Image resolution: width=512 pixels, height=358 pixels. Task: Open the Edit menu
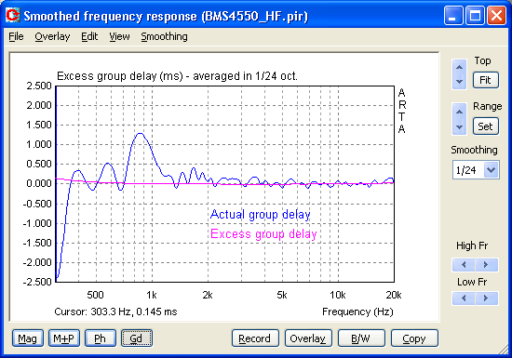click(89, 36)
